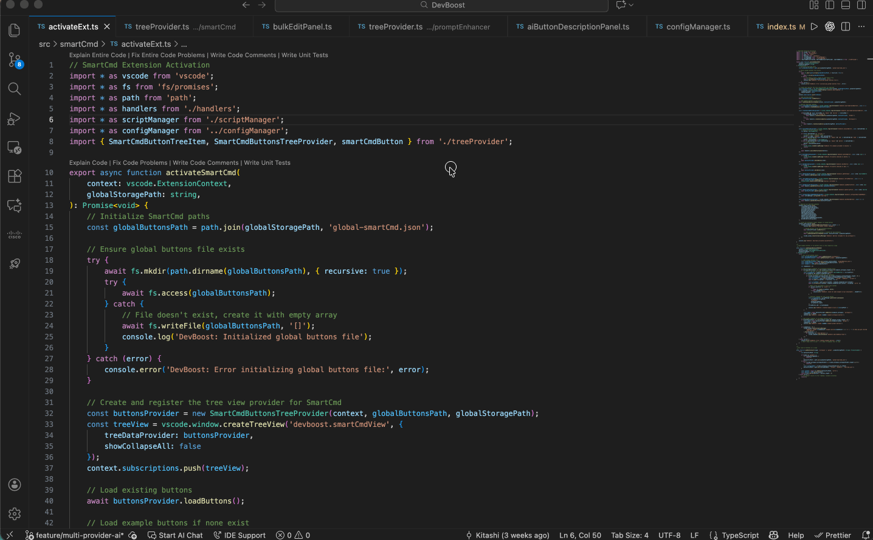Open the remote window indicator in status bar
The height and width of the screenshot is (540, 873).
pos(10,535)
